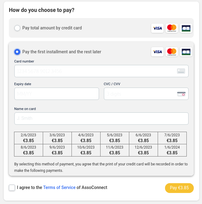Click CB card logo in full payment option
Image resolution: width=202 pixels, height=204 pixels.
tap(186, 28)
